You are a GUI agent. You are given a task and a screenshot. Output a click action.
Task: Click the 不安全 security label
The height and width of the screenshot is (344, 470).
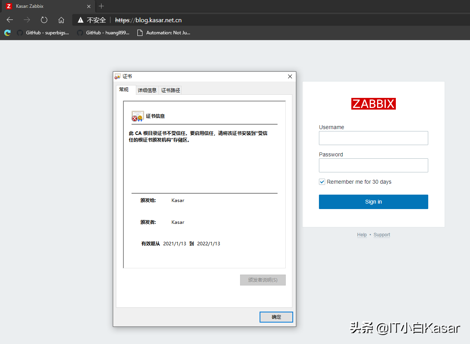pyautogui.click(x=96, y=20)
